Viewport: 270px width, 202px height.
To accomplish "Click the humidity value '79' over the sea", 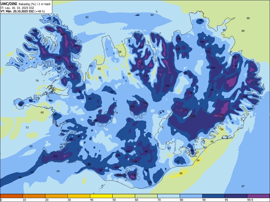I will tap(37, 81).
